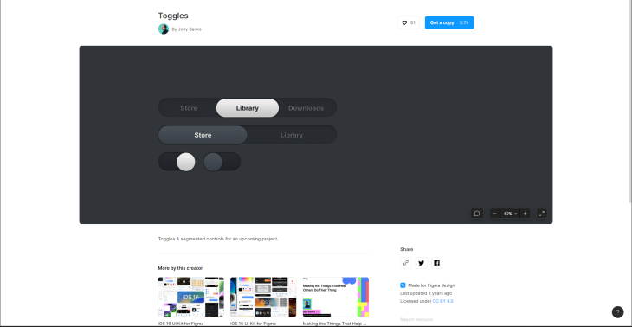632x327 pixels.
Task: Select the Downloads segment
Action: pos(306,108)
